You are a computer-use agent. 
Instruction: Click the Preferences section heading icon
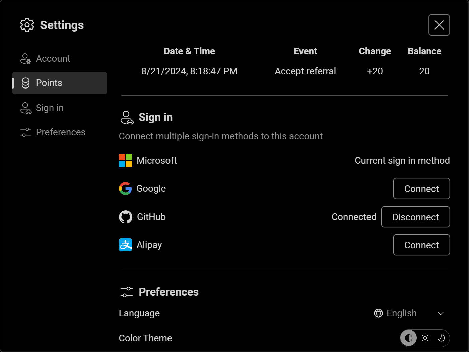pos(127,292)
